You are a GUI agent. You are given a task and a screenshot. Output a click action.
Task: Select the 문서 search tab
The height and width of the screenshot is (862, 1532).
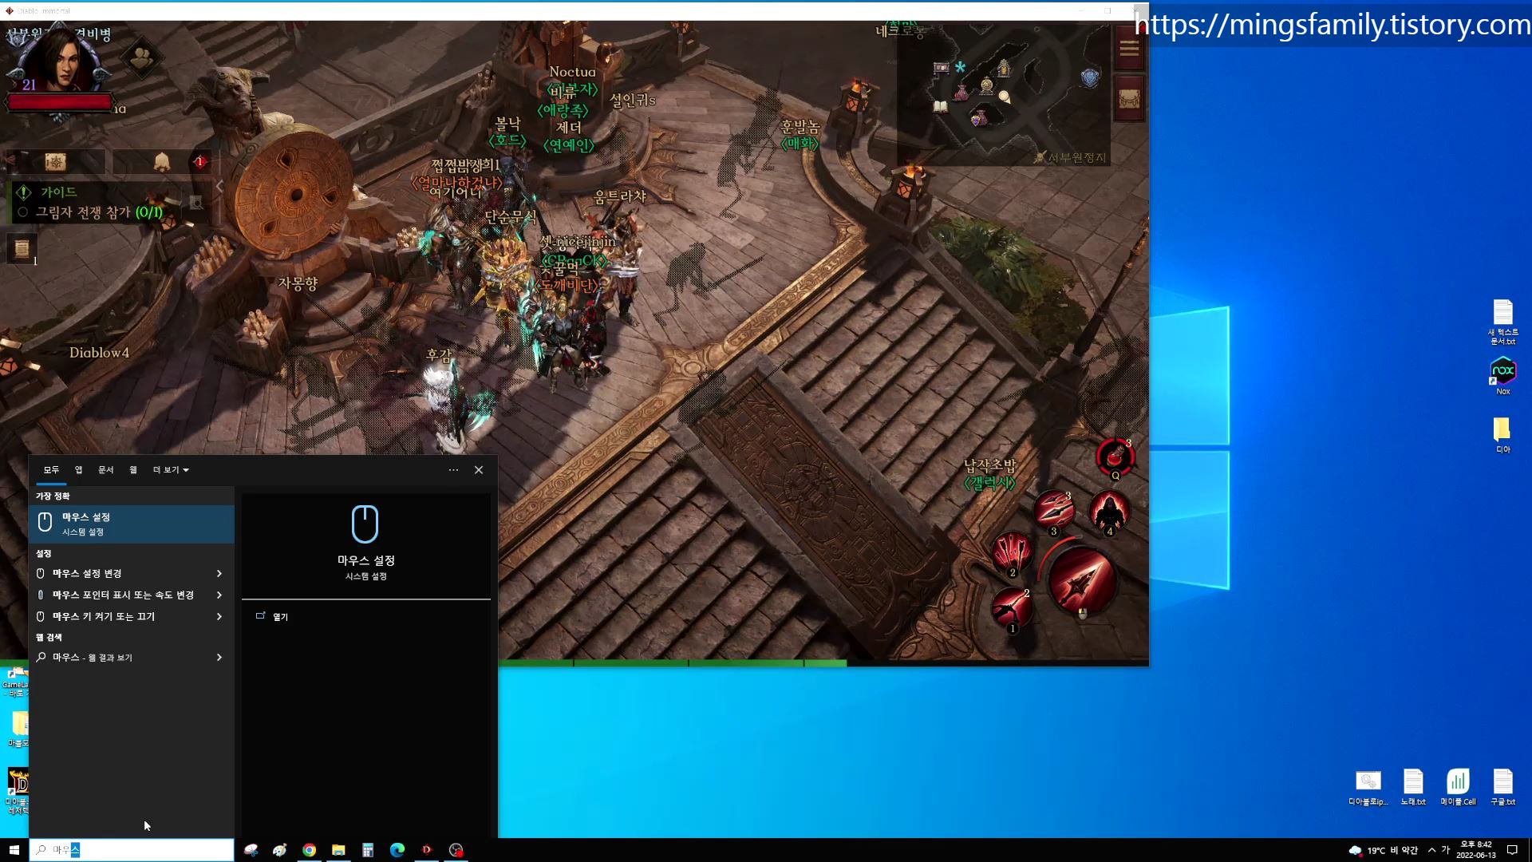[105, 470]
